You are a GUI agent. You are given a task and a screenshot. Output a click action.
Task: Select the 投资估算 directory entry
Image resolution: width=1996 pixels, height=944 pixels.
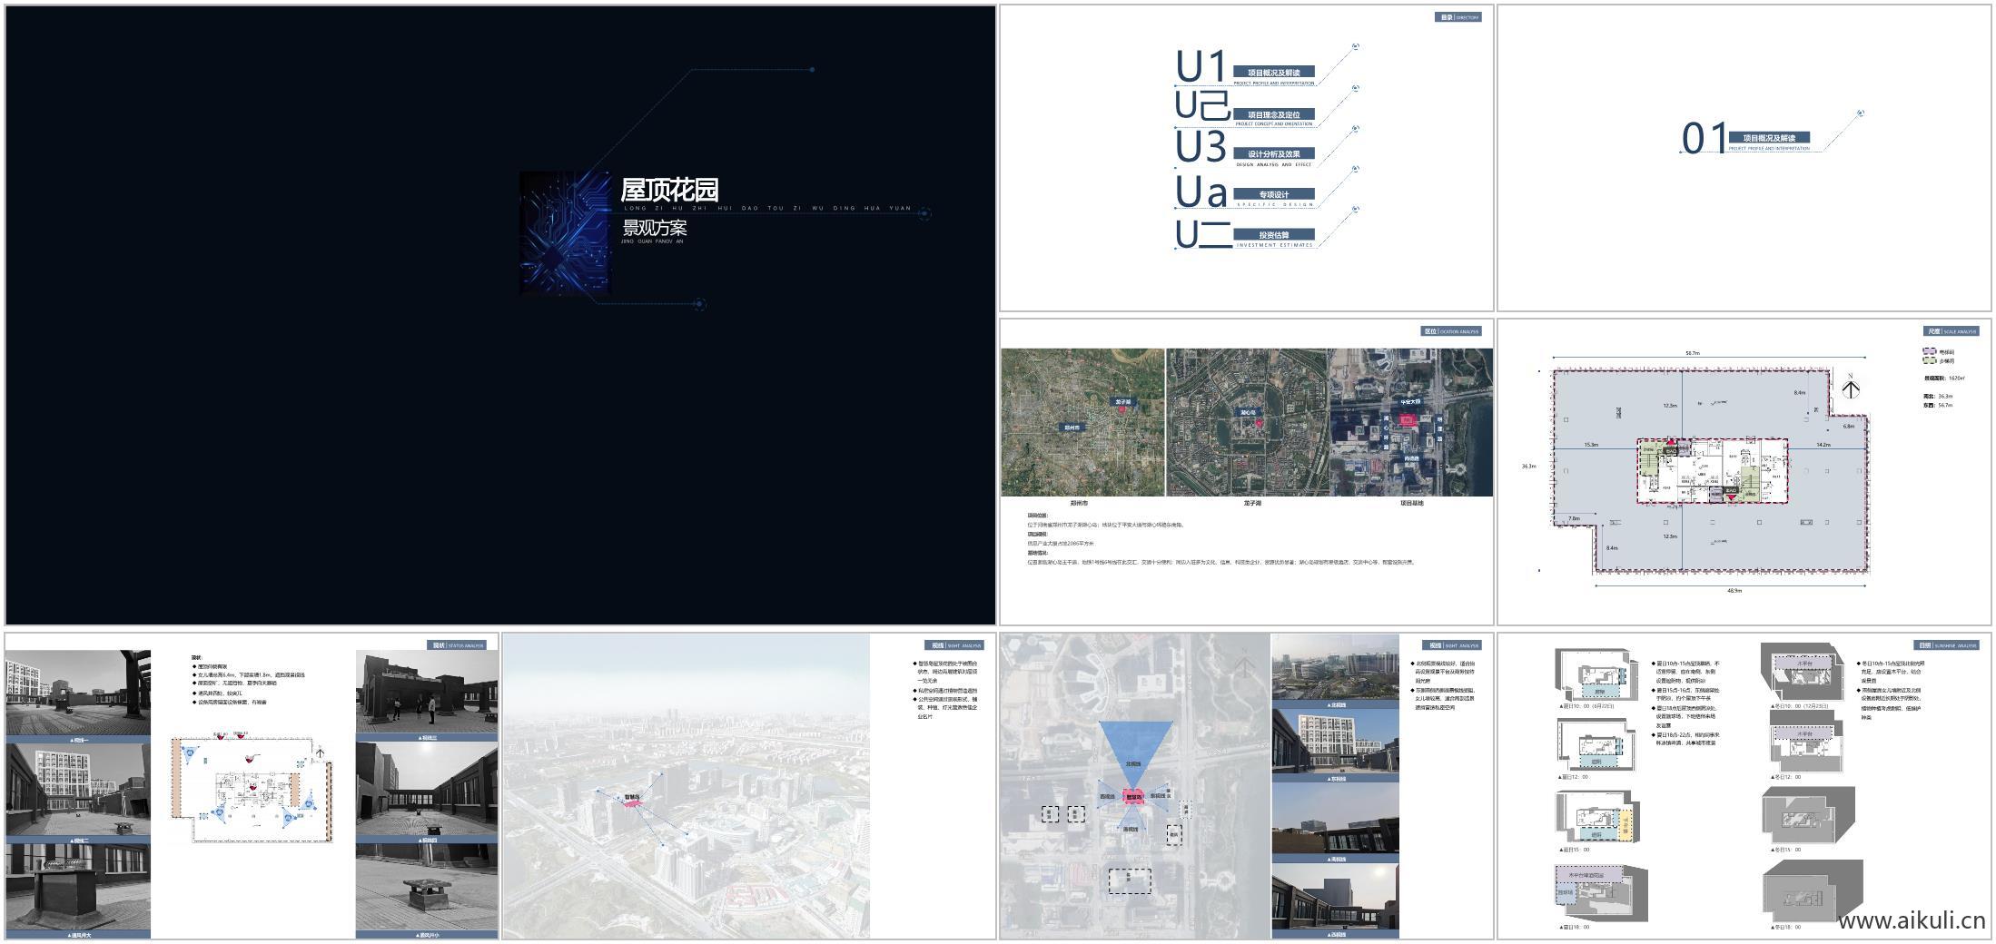tap(1273, 235)
